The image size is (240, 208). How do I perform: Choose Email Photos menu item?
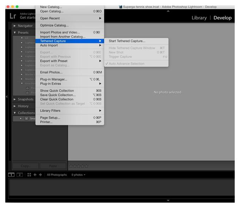click(x=70, y=72)
